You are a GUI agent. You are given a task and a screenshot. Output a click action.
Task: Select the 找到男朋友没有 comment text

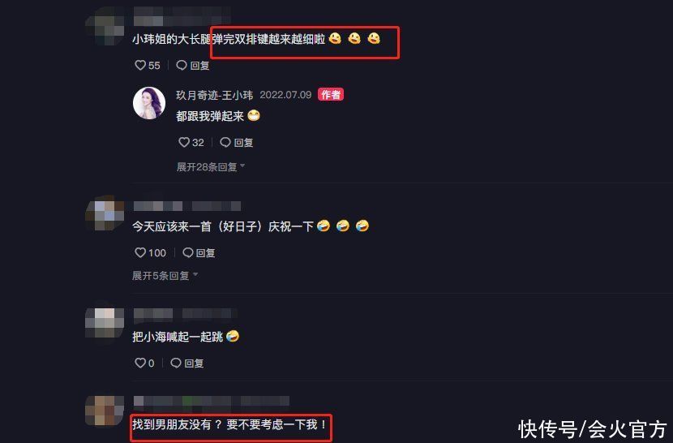[229, 425]
